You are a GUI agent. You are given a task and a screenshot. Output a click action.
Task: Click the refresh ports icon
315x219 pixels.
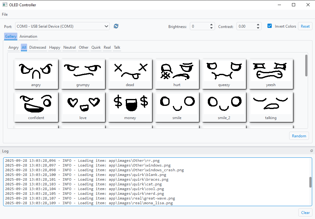click(x=116, y=26)
